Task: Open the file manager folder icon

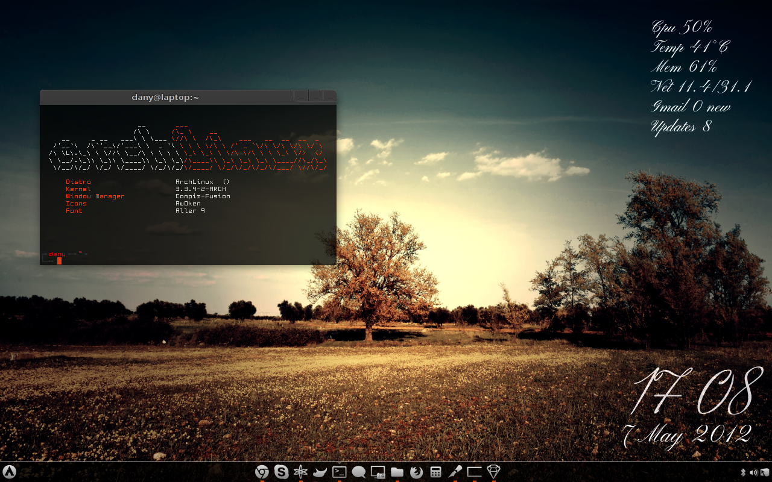Action: point(397,472)
